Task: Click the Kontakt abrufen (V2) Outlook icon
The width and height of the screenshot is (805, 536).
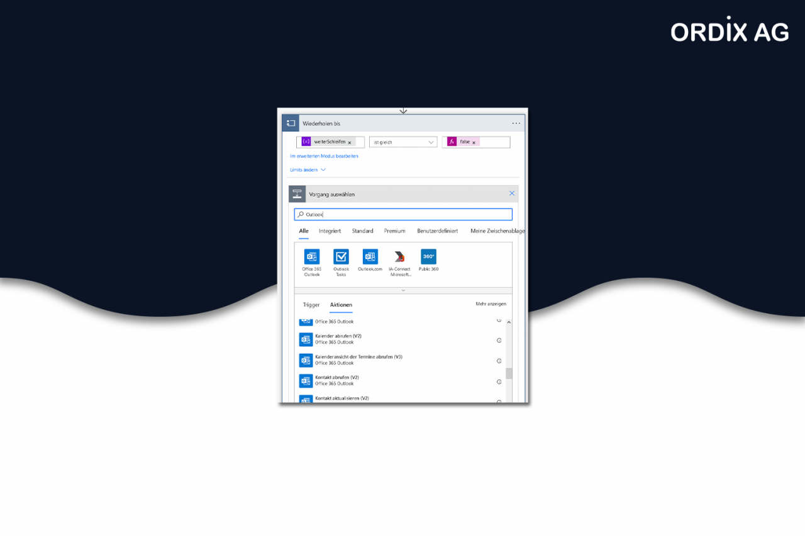Action: (x=306, y=381)
